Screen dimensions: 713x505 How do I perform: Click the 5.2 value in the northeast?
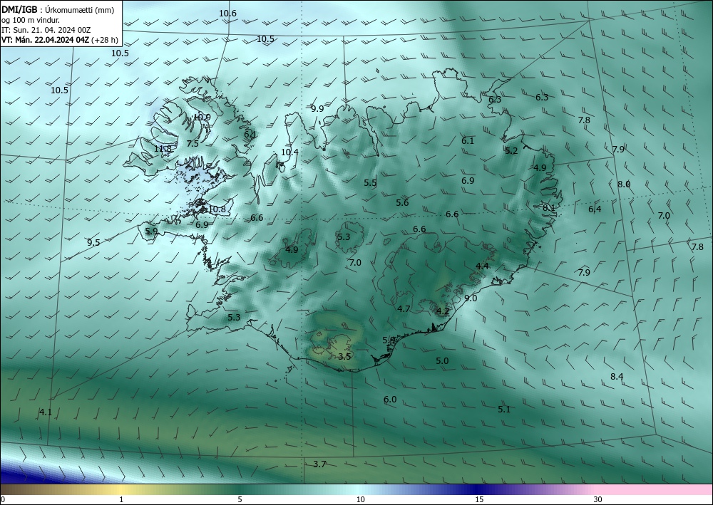(x=511, y=151)
